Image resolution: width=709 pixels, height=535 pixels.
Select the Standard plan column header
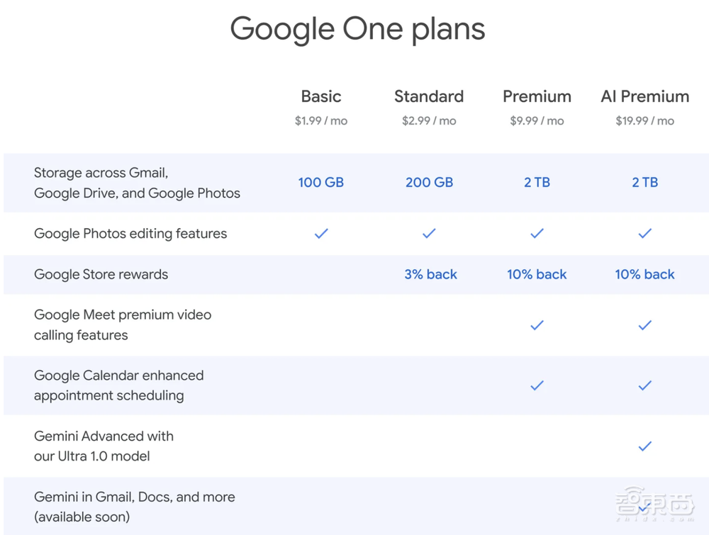tap(429, 96)
